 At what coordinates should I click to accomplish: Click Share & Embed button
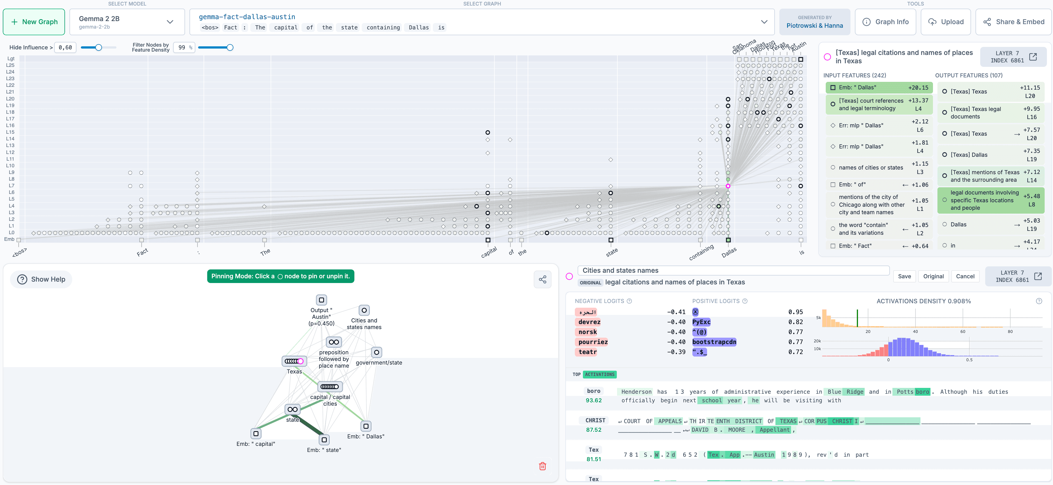click(1013, 22)
